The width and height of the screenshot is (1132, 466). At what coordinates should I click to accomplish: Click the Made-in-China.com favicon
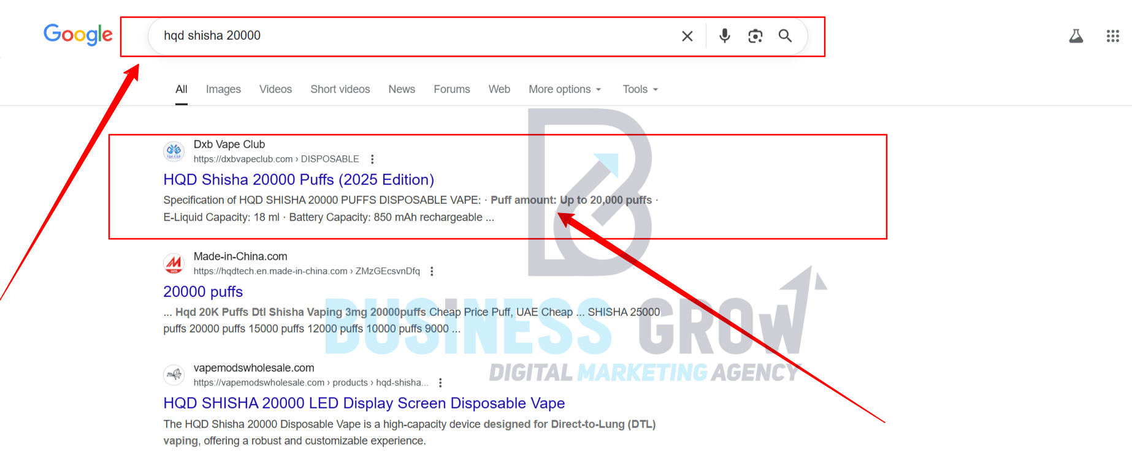coord(174,263)
